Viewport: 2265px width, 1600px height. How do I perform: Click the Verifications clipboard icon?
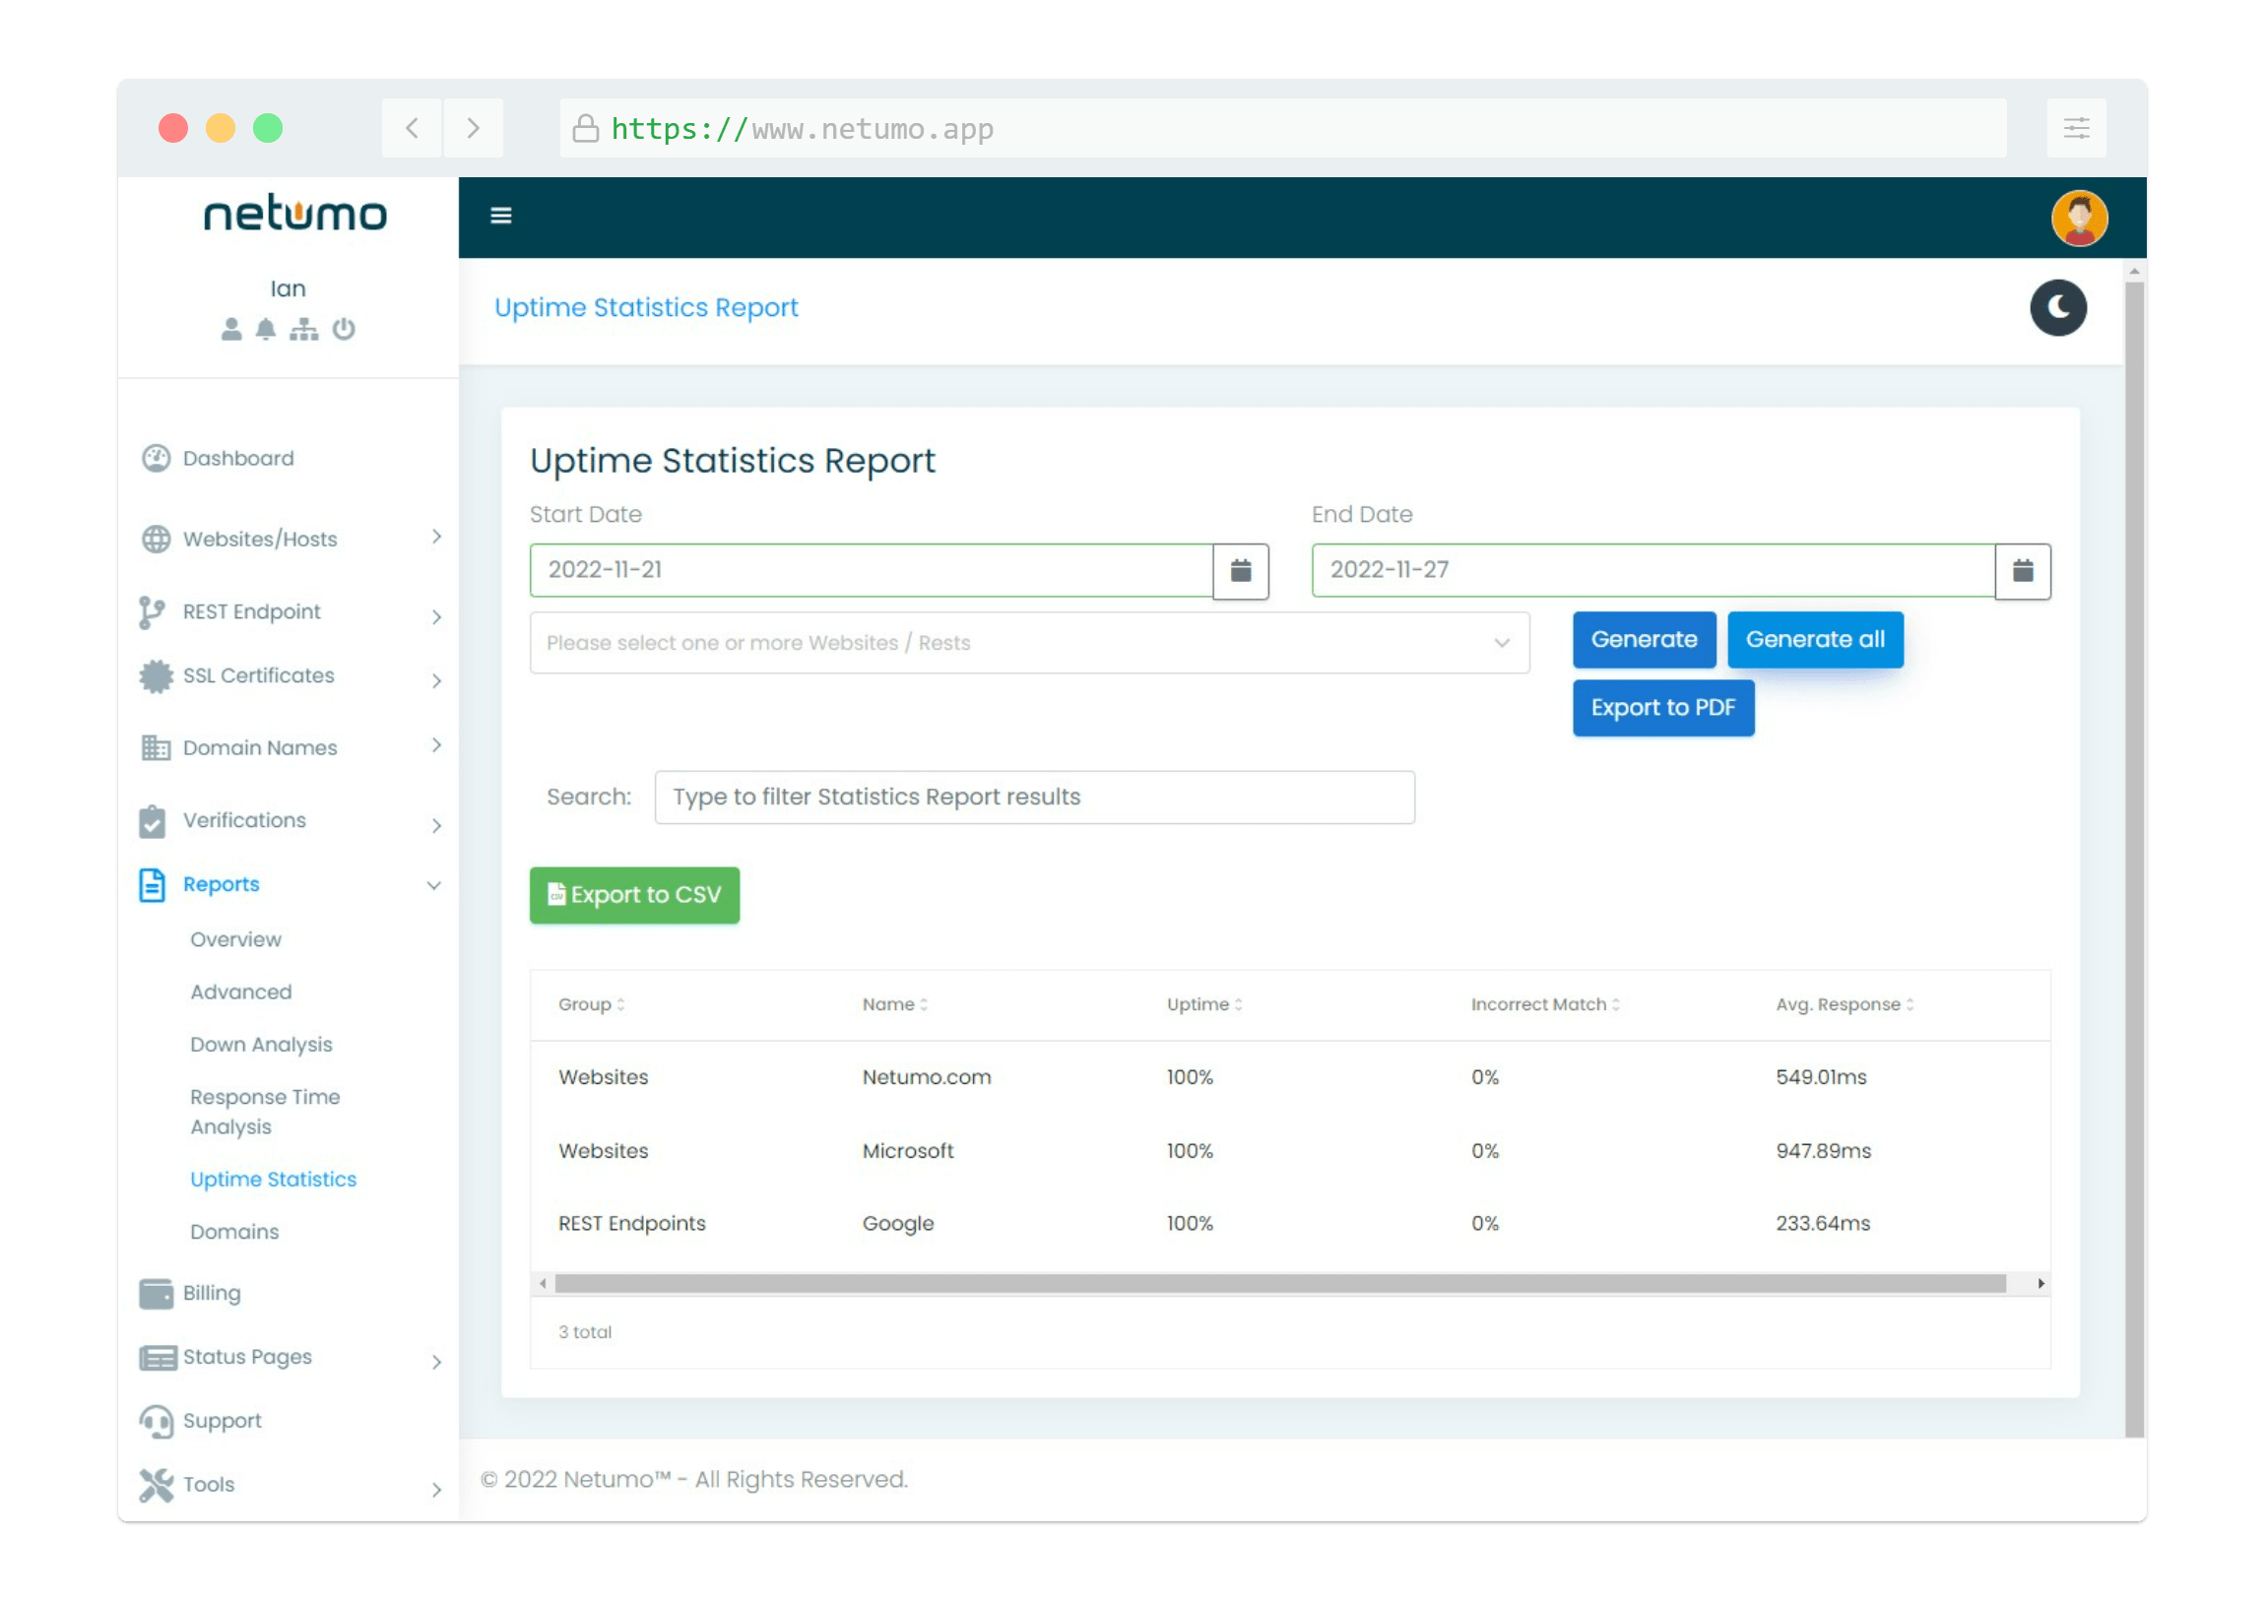click(x=152, y=822)
